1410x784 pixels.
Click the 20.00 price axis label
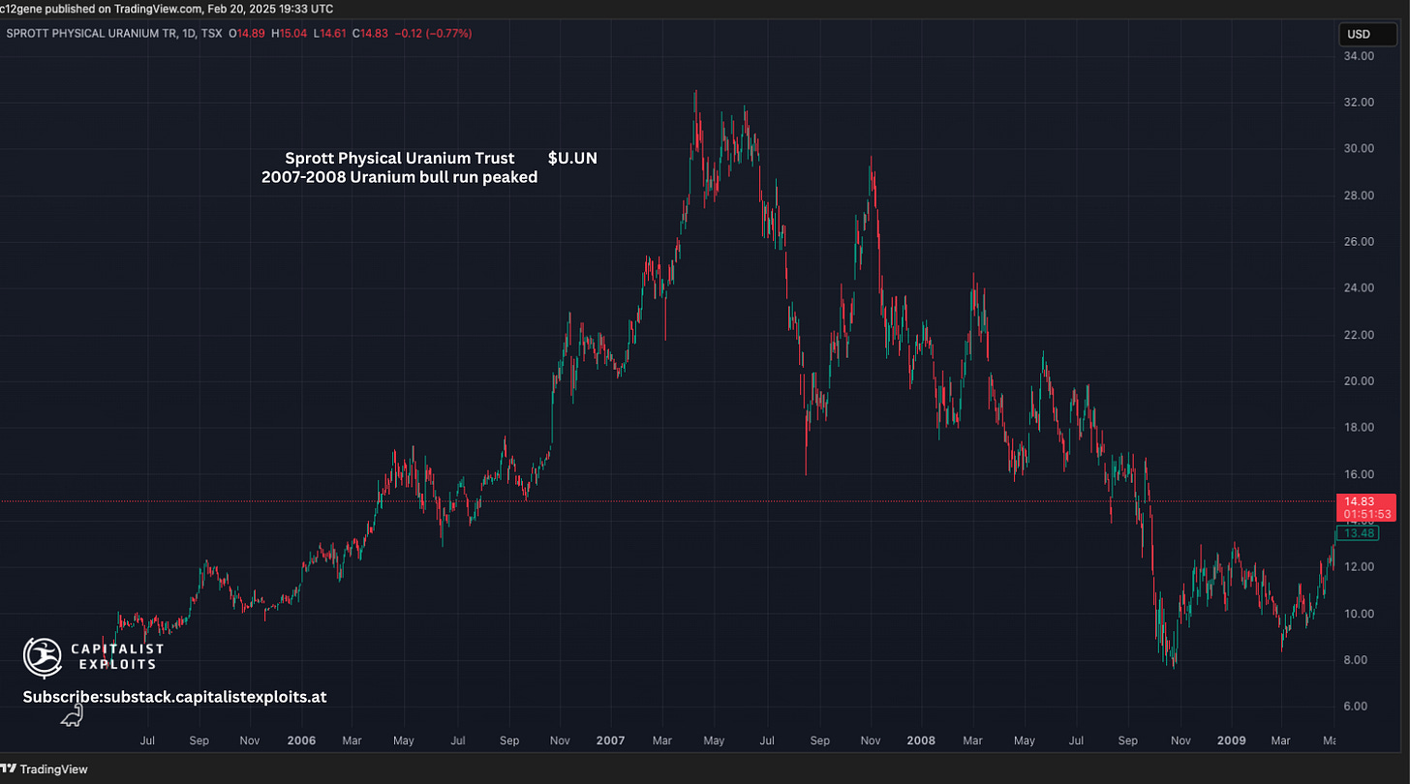(x=1360, y=381)
